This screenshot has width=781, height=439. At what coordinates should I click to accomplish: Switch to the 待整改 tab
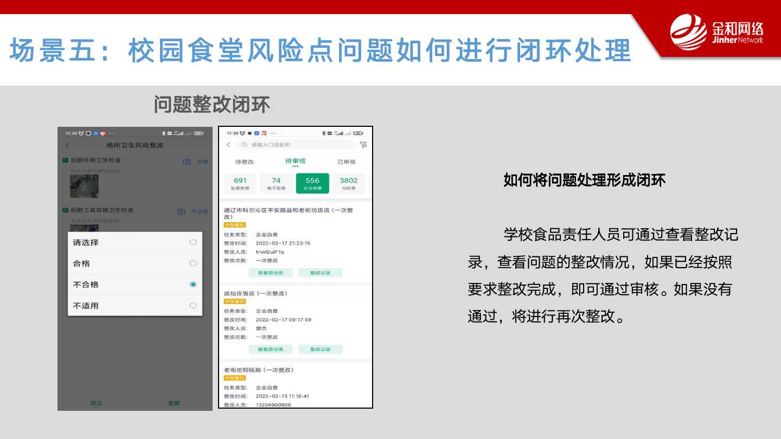pos(245,162)
